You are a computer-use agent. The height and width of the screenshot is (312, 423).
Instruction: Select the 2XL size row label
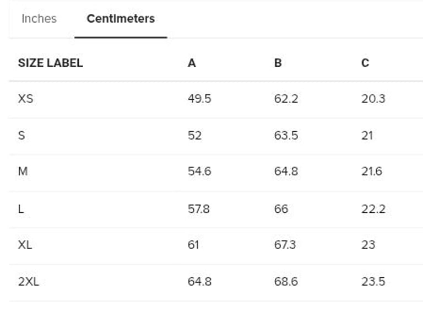(x=28, y=282)
